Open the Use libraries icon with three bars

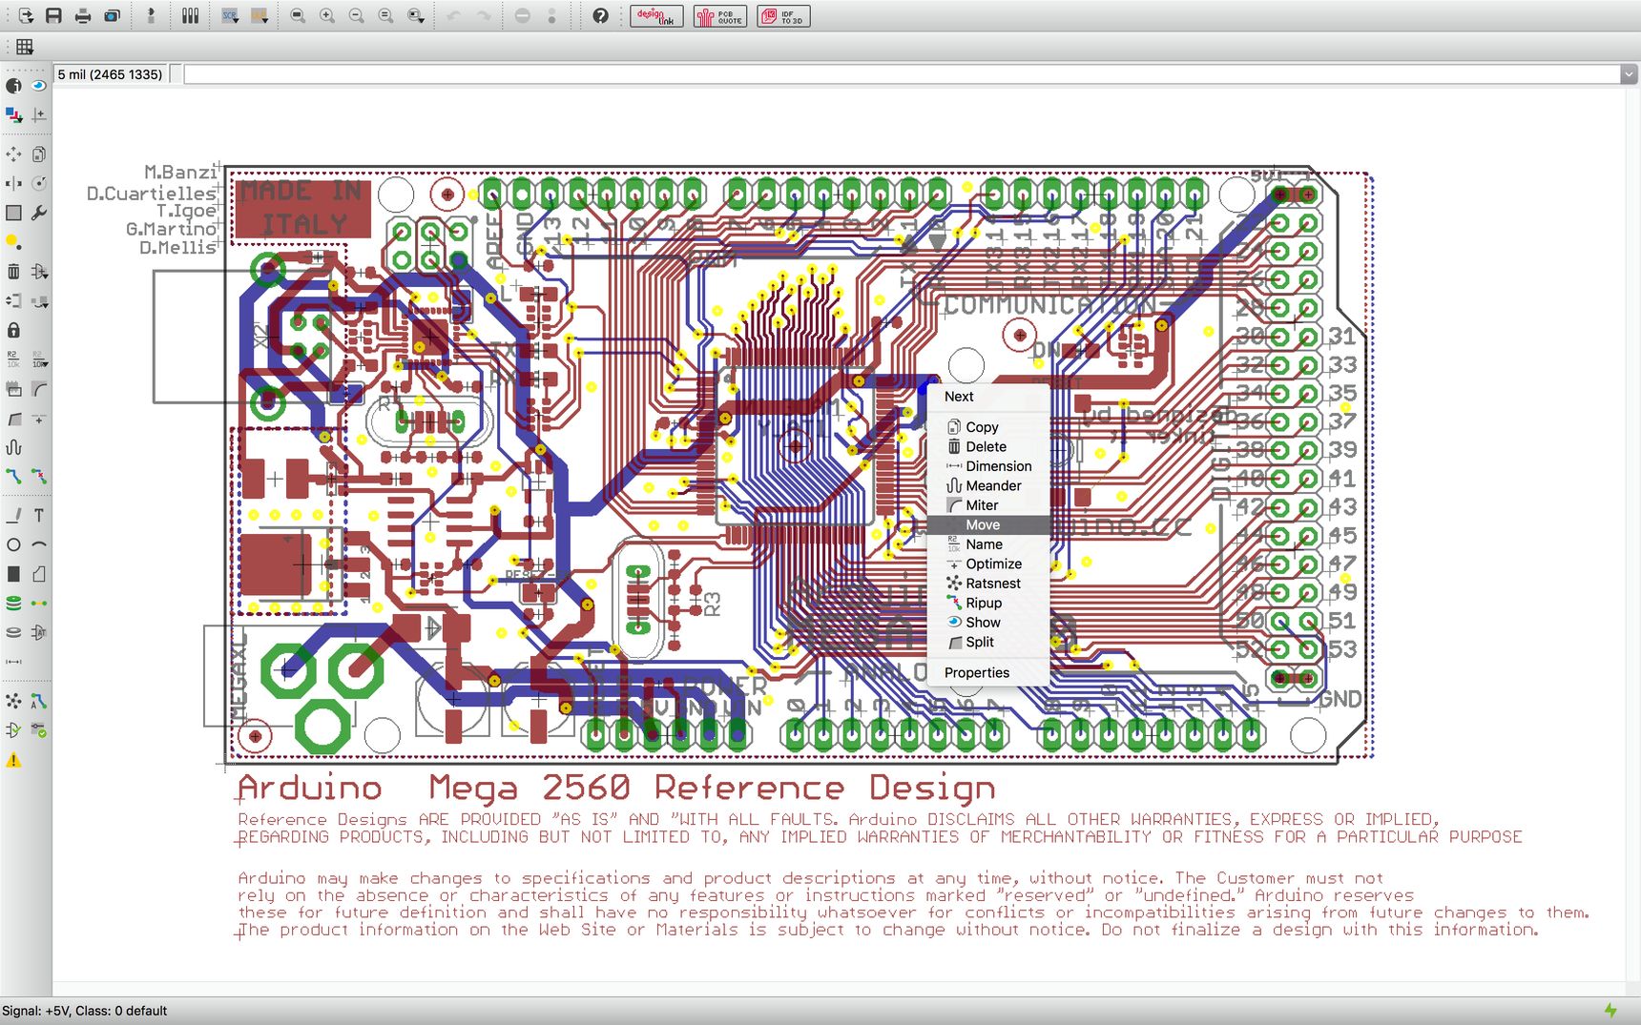tap(190, 15)
